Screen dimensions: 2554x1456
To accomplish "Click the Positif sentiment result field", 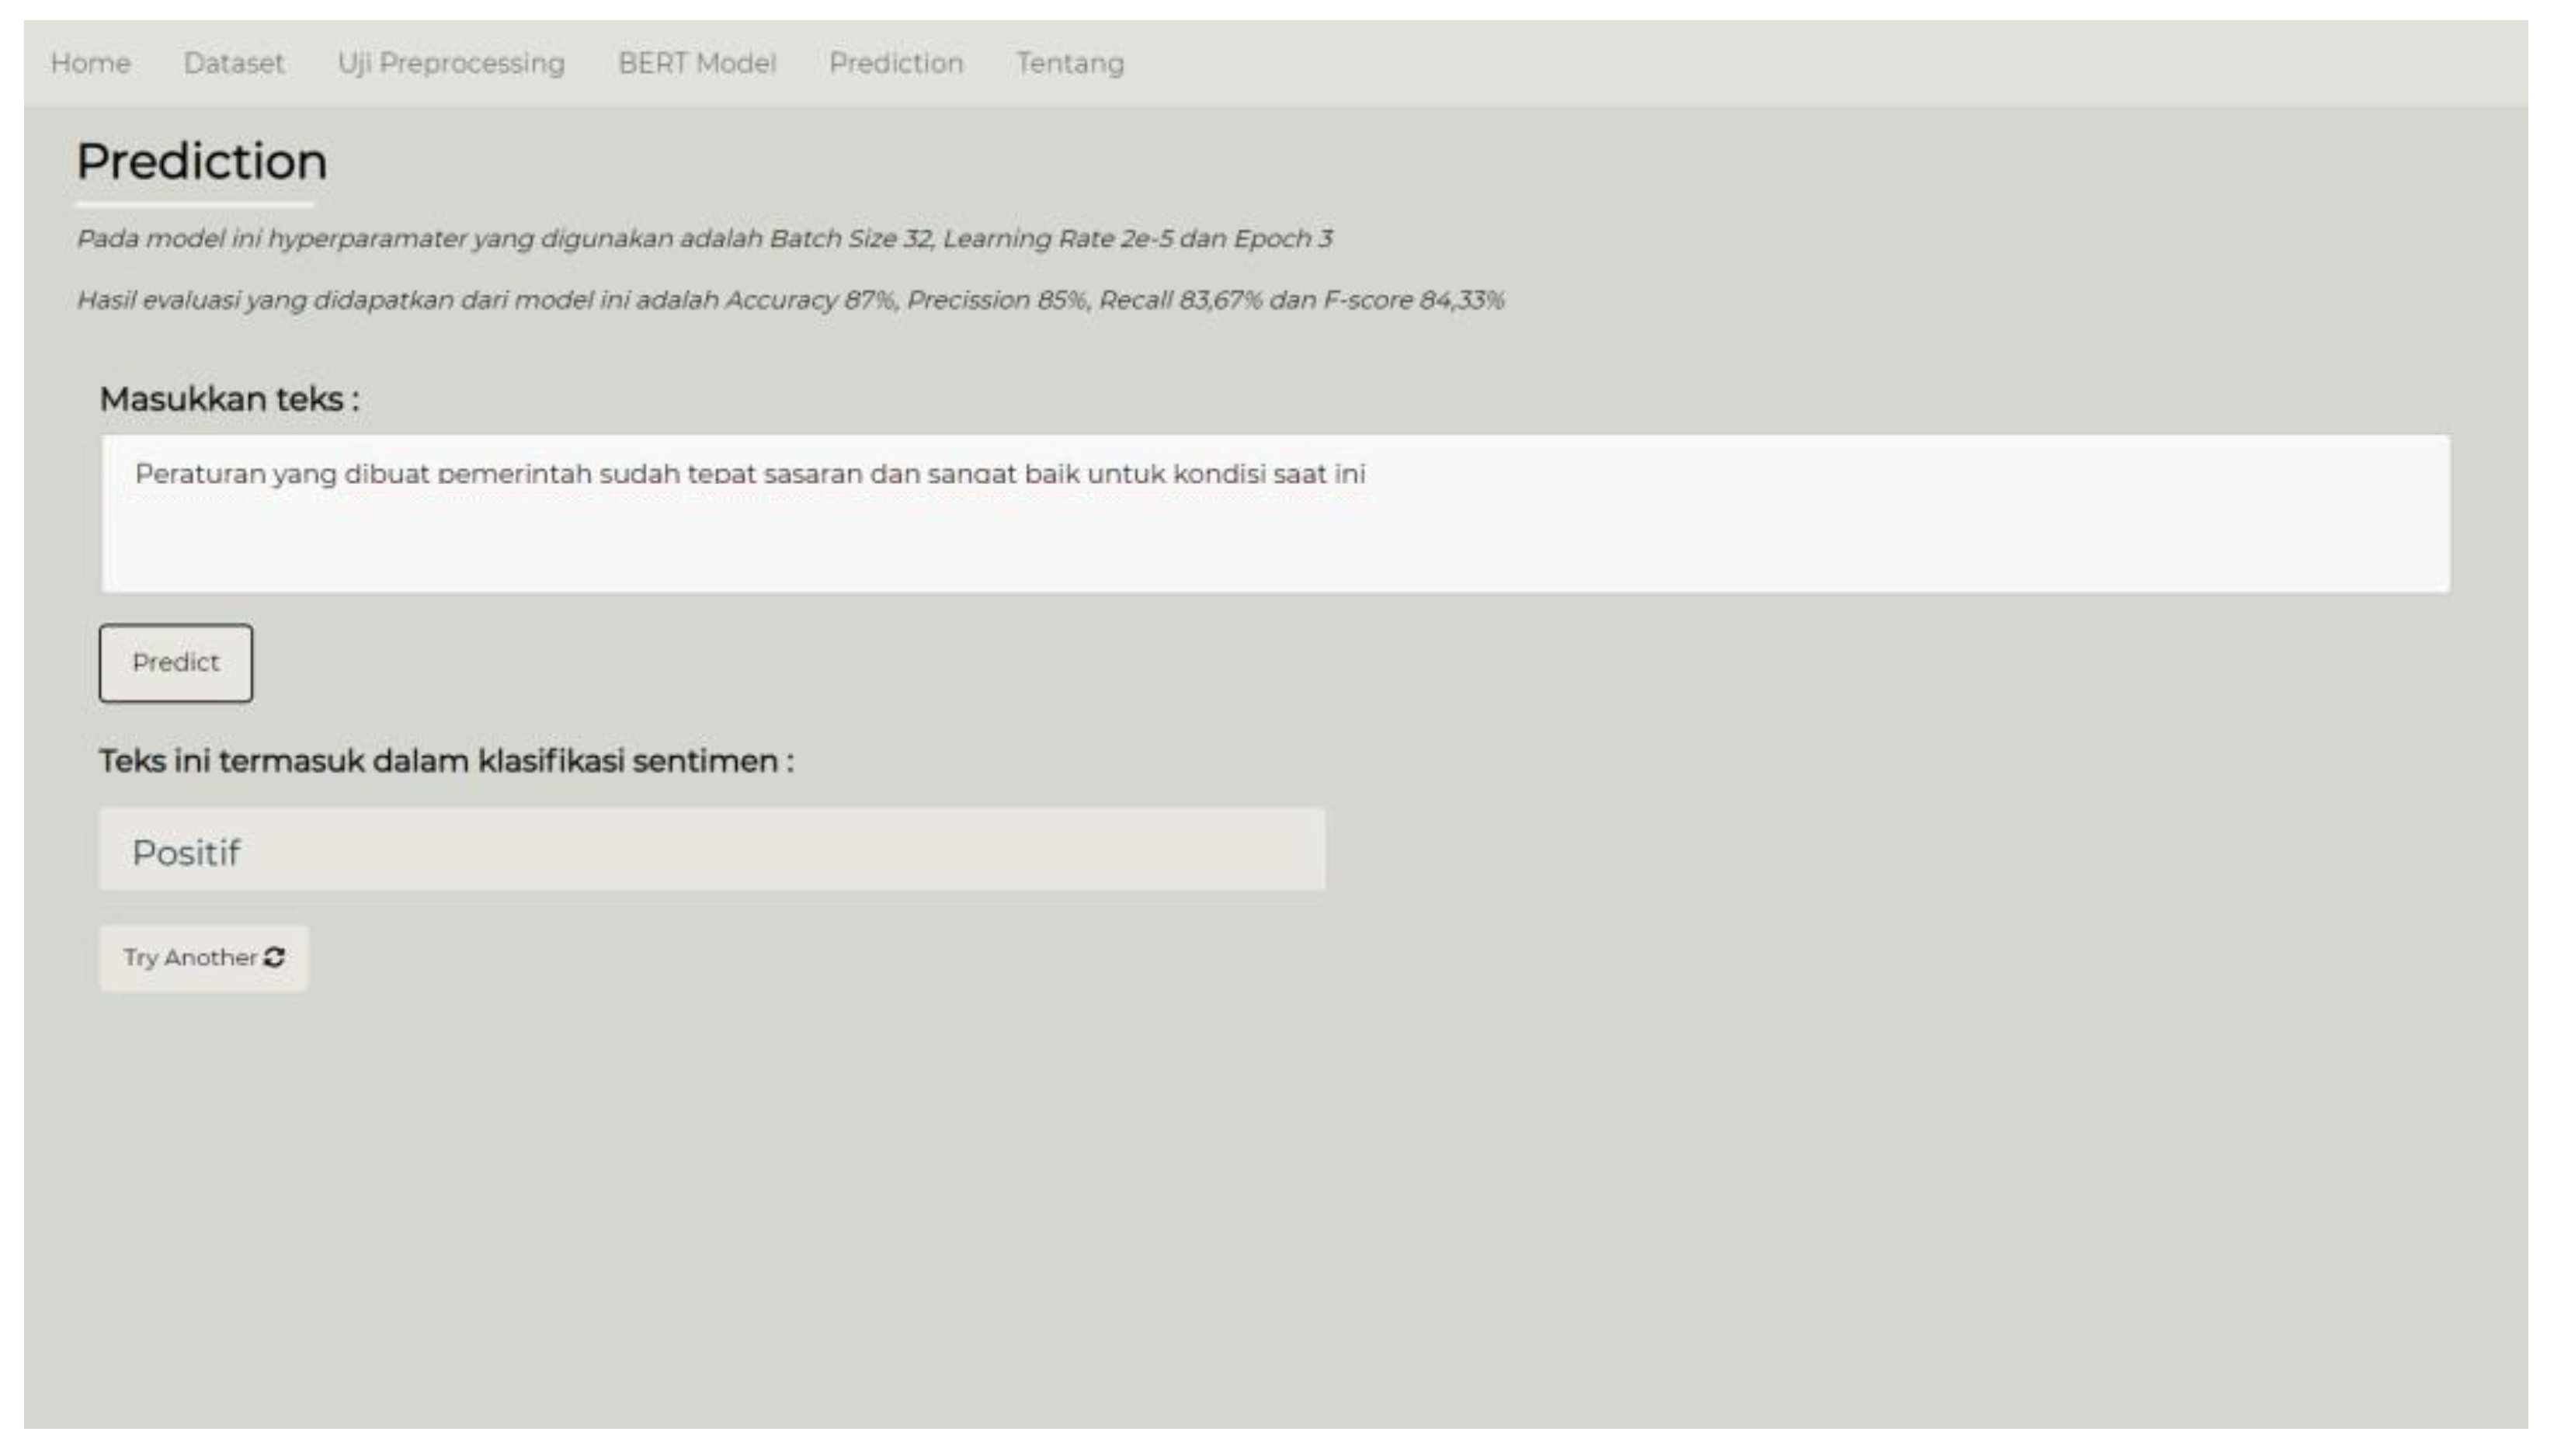I will pyautogui.click(x=186, y=852).
